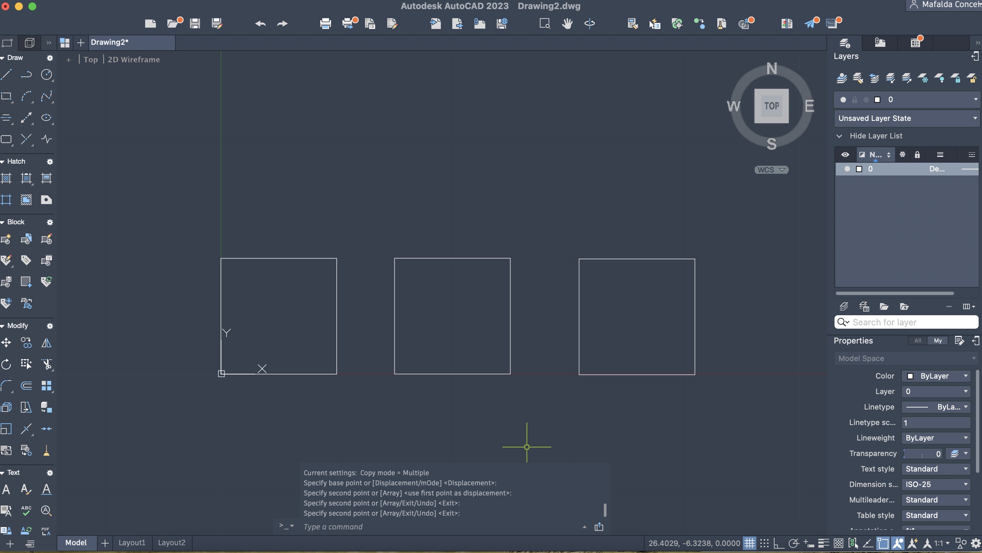Viewport: 982px width, 553px height.
Task: Open the Color ByLayer dropdown
Action: 936,376
